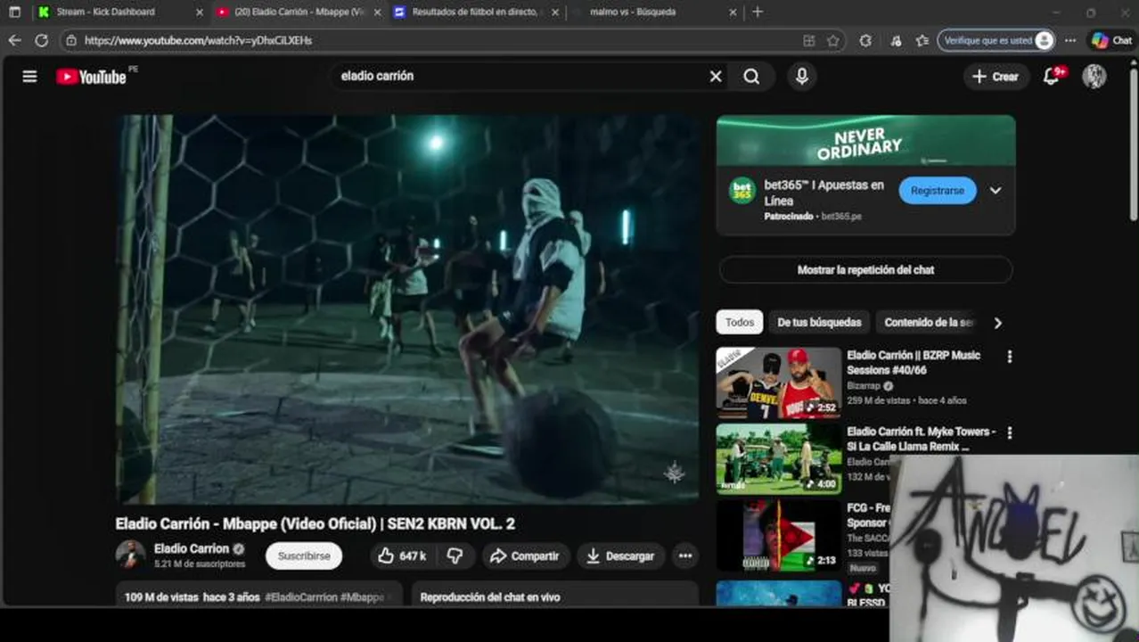Add page to favorites star
The width and height of the screenshot is (1139, 642).
833,40
